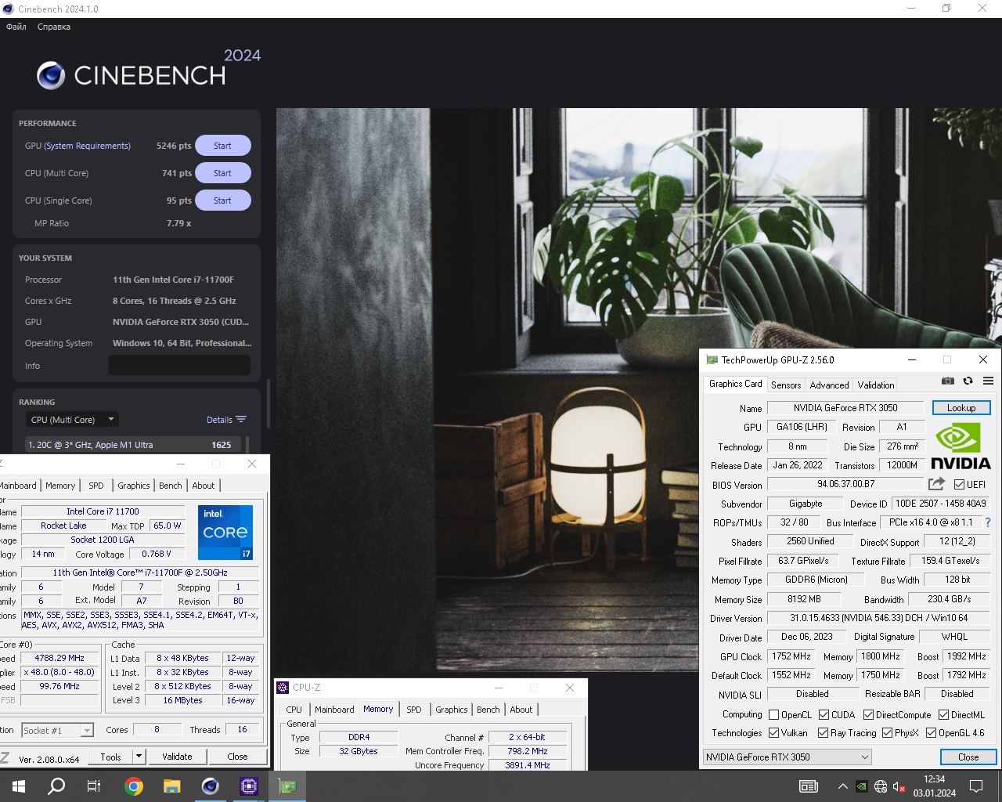The height and width of the screenshot is (802, 1002).
Task: Click the muted volume tray icon
Action: 899,786
